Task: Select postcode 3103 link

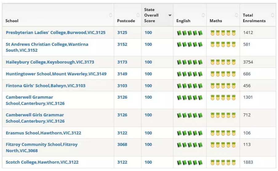Action: 122,86
